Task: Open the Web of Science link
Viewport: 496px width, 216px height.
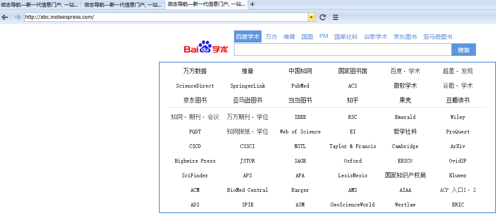Action: (300, 132)
